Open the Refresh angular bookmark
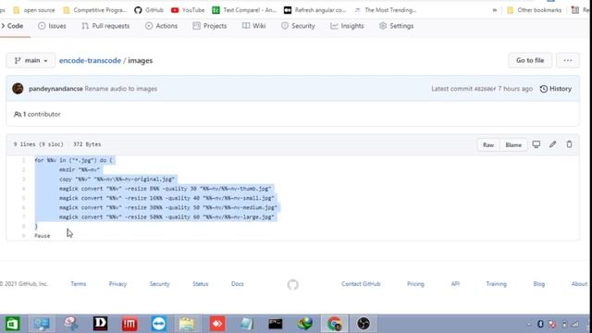592x333 pixels. point(314,10)
